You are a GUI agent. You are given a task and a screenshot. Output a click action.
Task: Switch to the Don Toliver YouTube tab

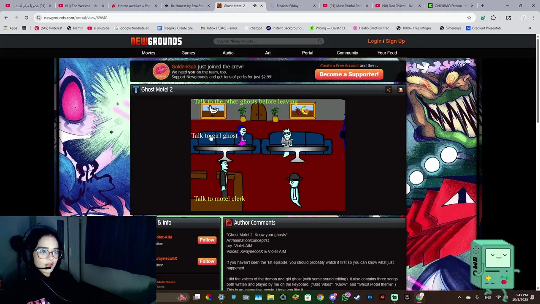(397, 6)
